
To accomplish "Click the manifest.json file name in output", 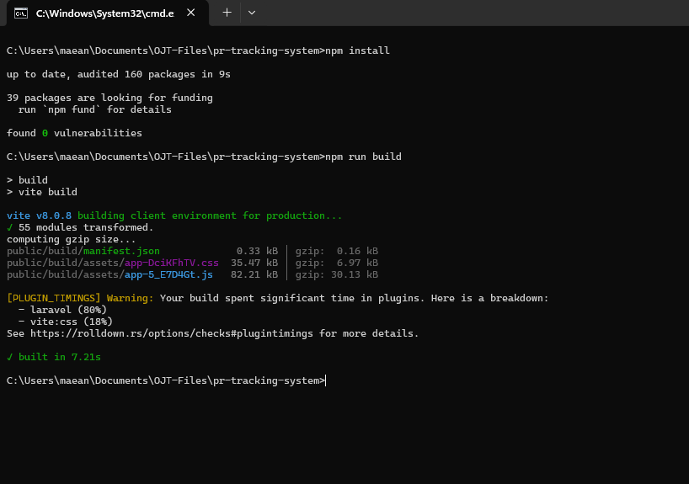I will pos(122,251).
